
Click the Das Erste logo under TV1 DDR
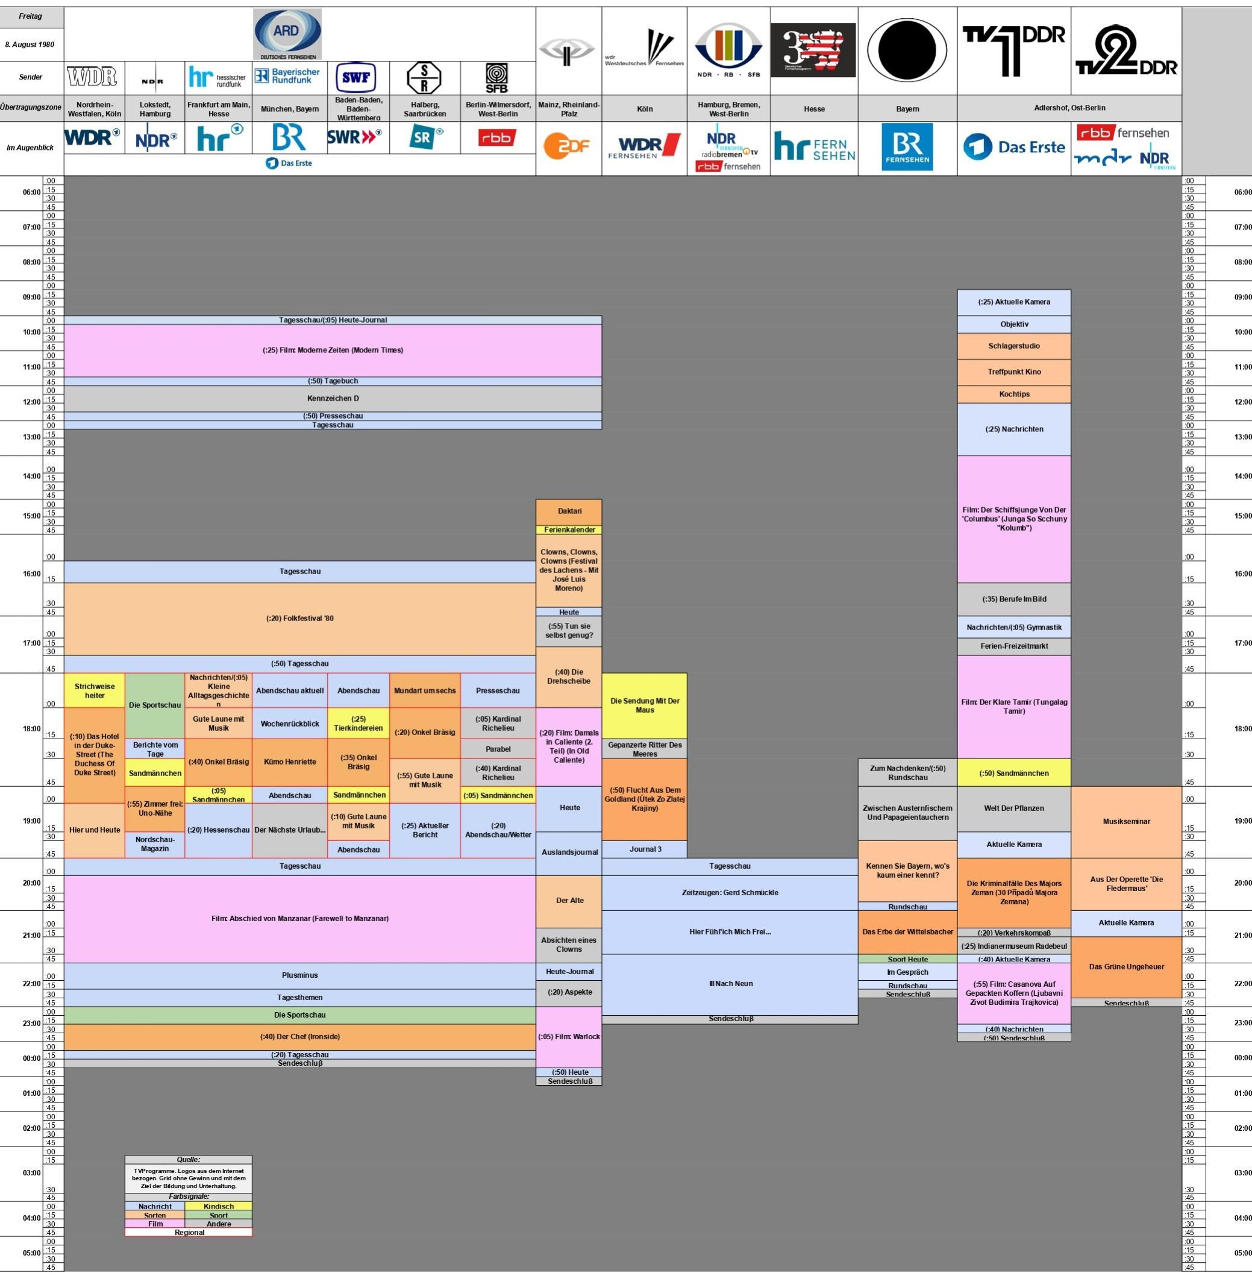1013,147
